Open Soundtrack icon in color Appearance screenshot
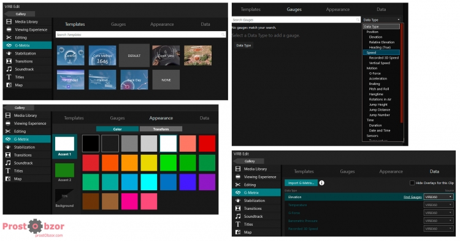Image resolution: width=460 pixels, height=241 pixels. [8, 163]
